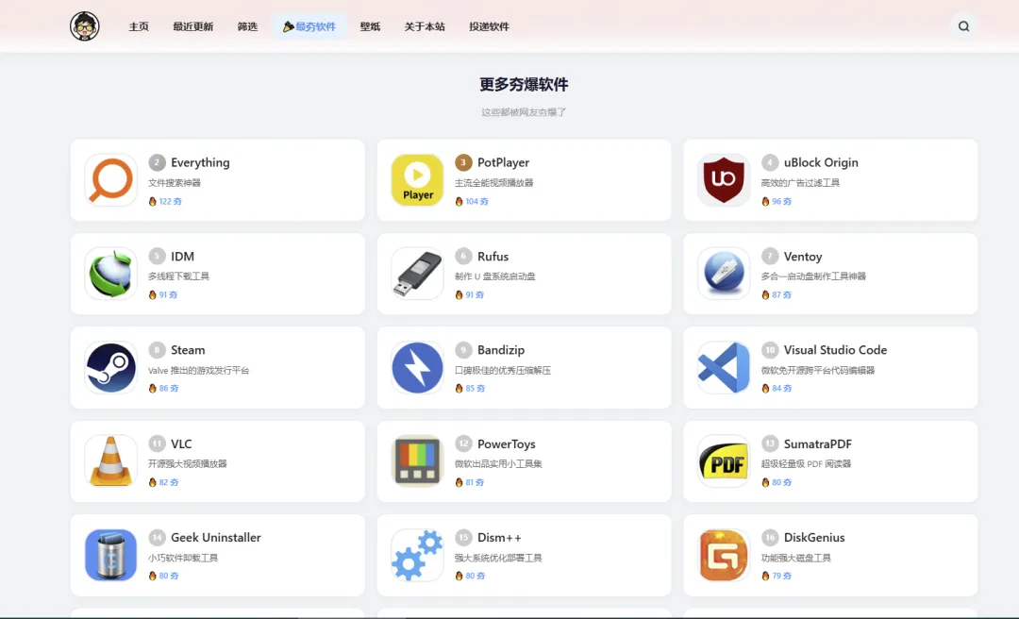The height and width of the screenshot is (619, 1019).
Task: Open the SumatraPDF title link
Action: 817,444
